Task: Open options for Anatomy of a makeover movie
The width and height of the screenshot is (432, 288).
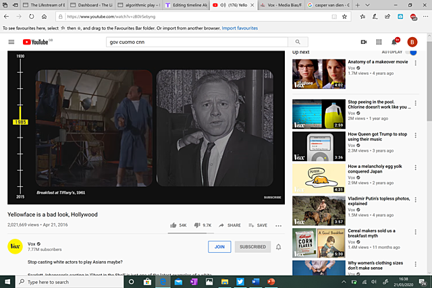Action: pos(416,63)
